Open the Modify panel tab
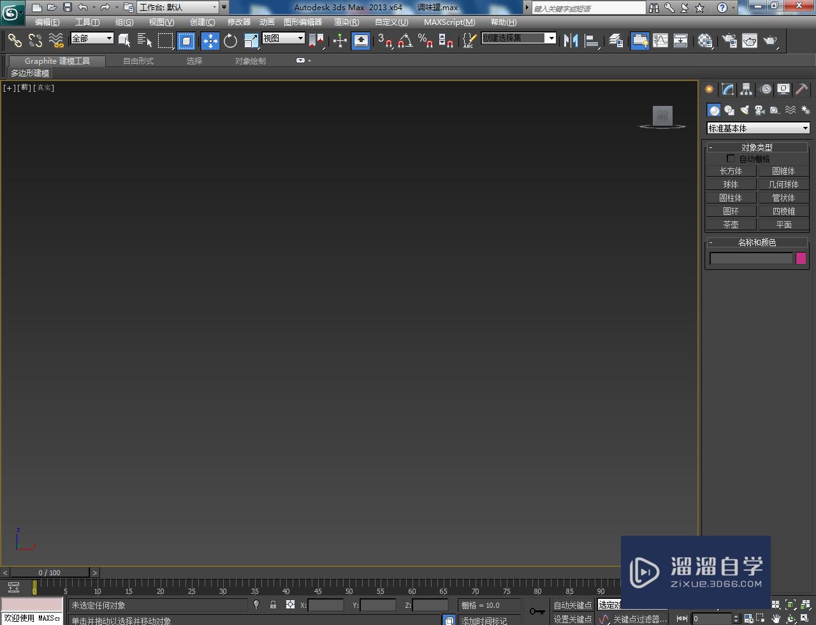Image resolution: width=816 pixels, height=625 pixels. [727, 89]
